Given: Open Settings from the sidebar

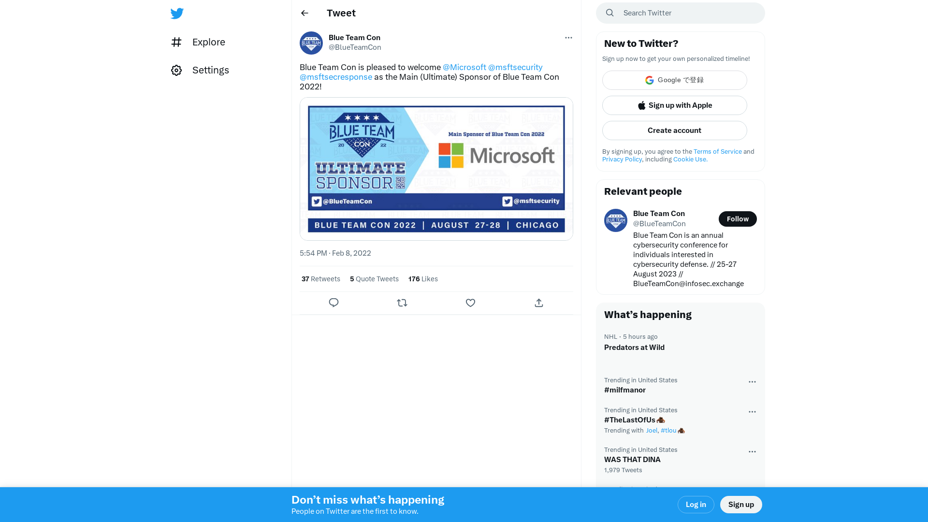Looking at the screenshot, I should pos(200,70).
